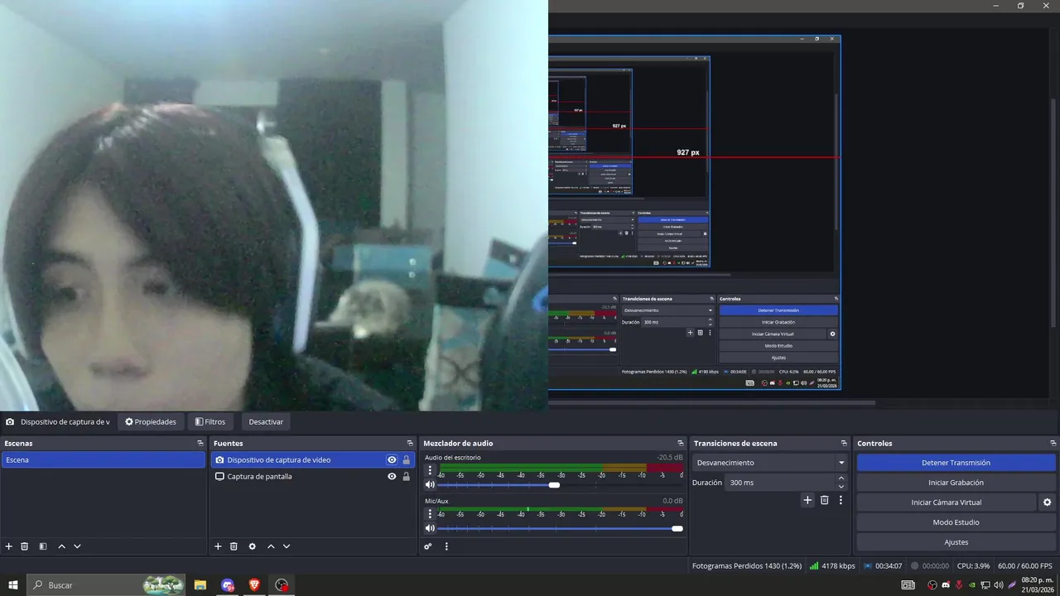Screen dimensions: 1060x596
Task: Open options menu for Mic/Aux channel
Action: coord(430,513)
